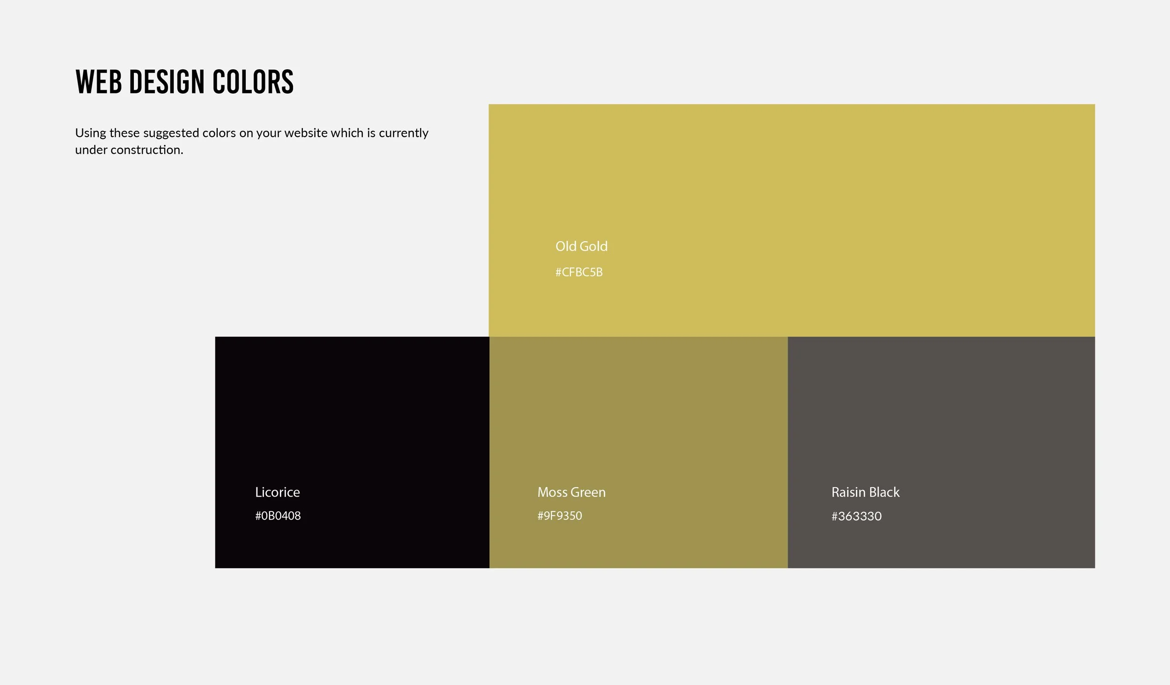Select the description paragraph text
Screen dimensions: 1170x685
[251, 140]
